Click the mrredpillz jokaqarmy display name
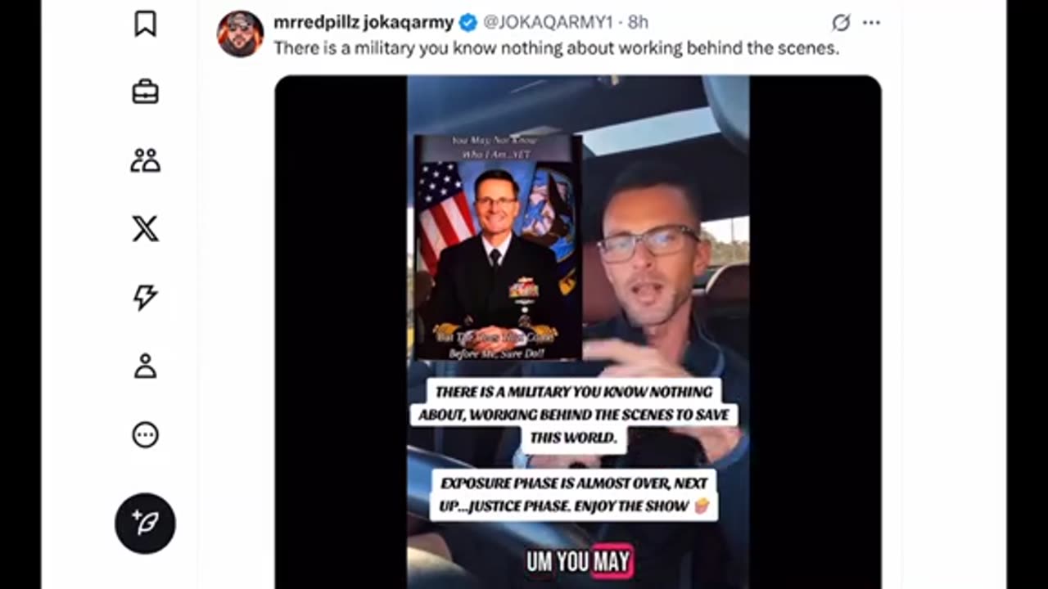The image size is (1048, 589). 364,22
